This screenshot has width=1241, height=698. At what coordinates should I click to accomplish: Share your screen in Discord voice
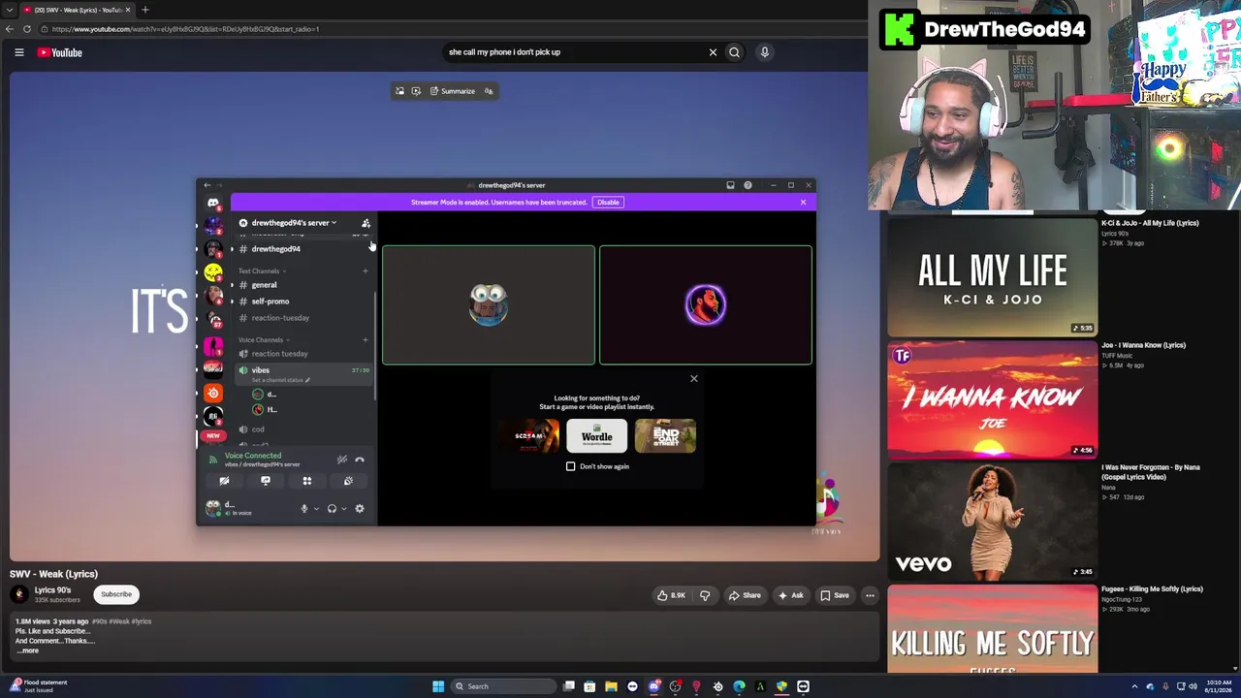tap(266, 481)
